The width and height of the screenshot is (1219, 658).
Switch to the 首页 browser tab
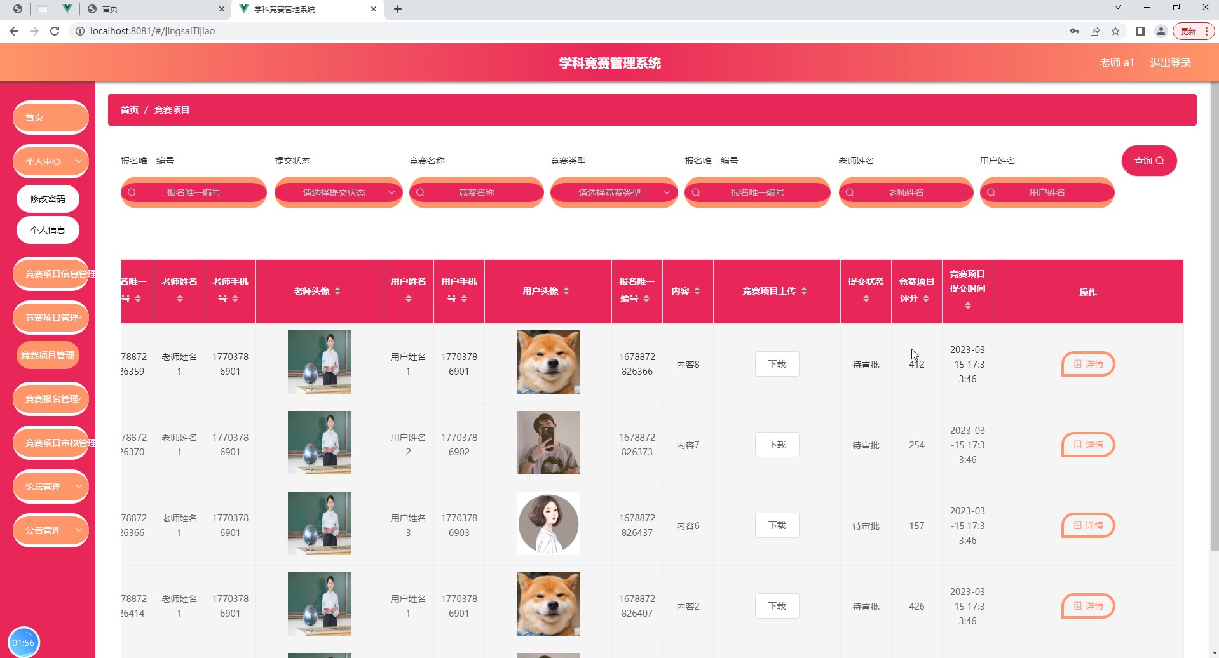[156, 9]
